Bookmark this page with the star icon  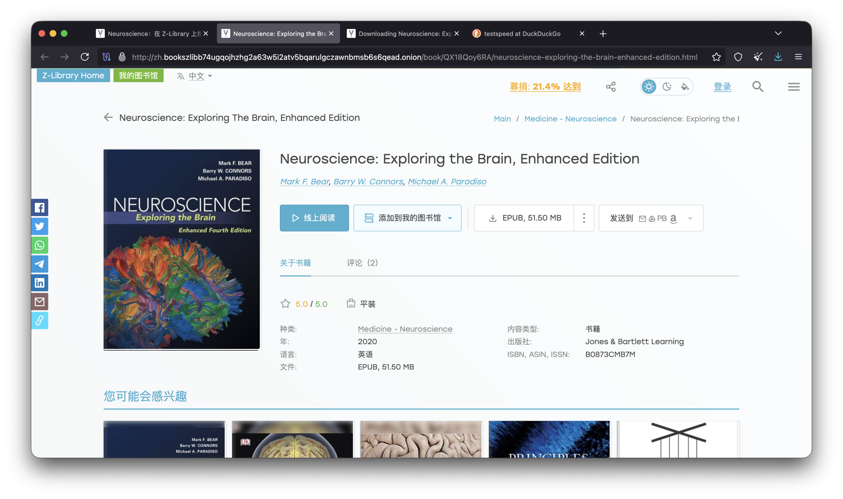click(x=716, y=57)
